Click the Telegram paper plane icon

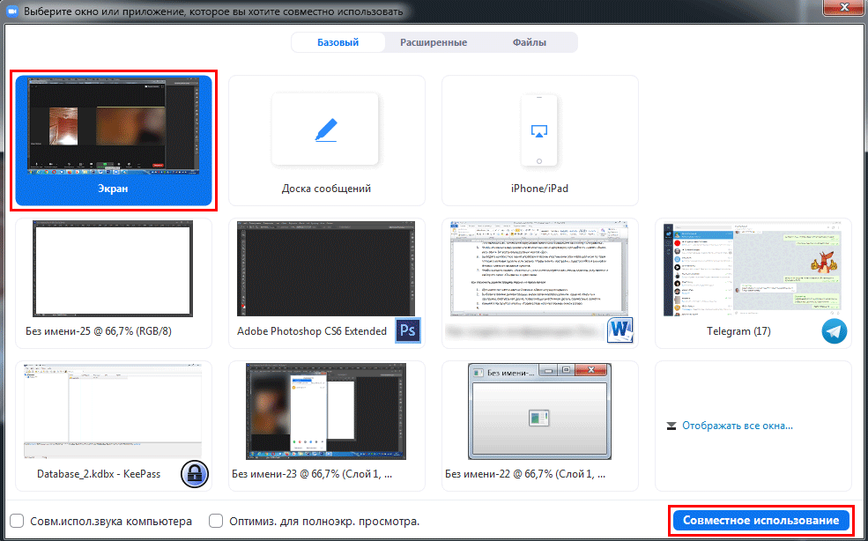(x=835, y=331)
